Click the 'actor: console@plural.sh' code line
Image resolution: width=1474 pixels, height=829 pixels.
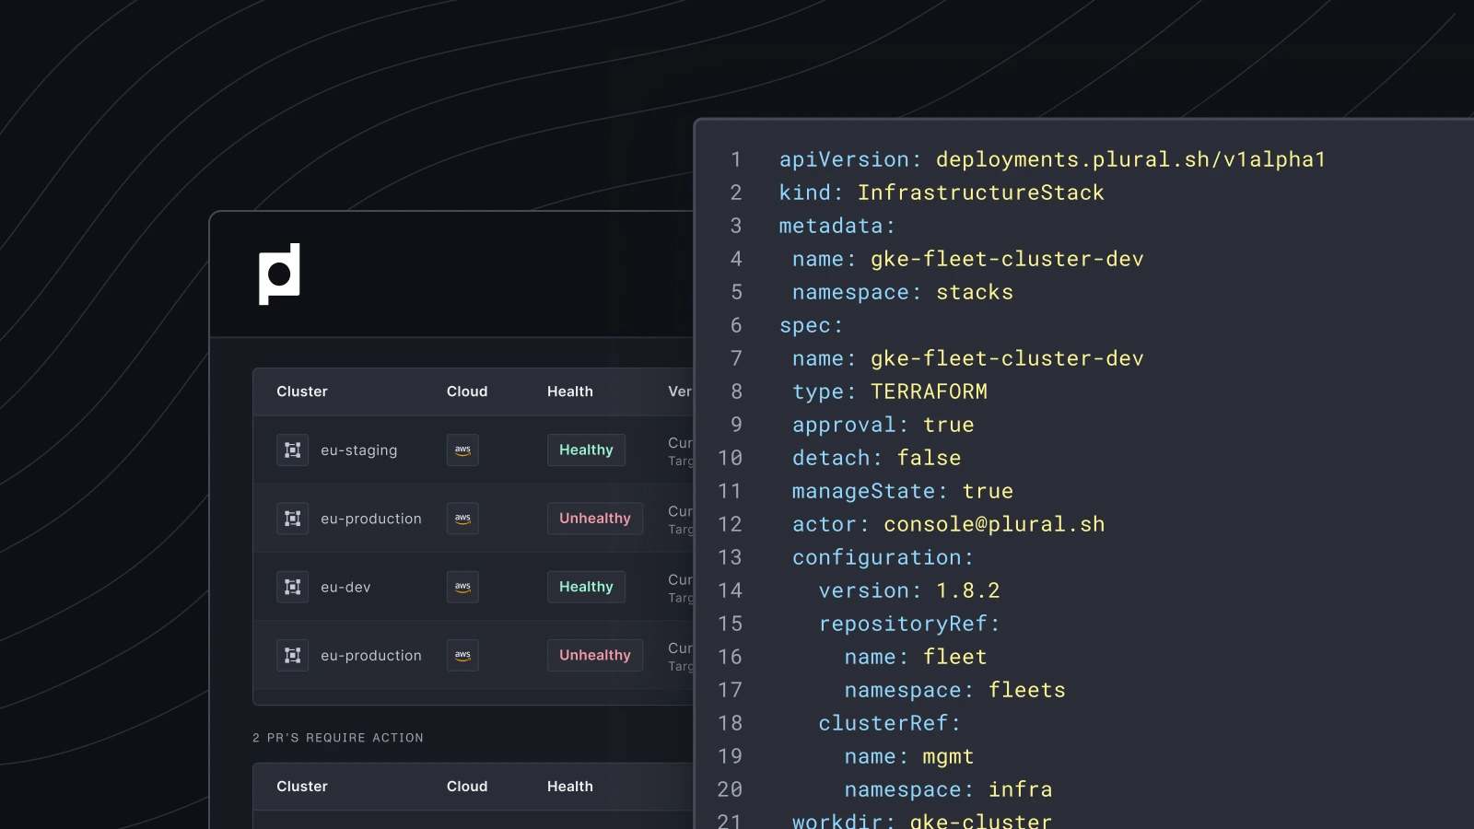(x=949, y=524)
